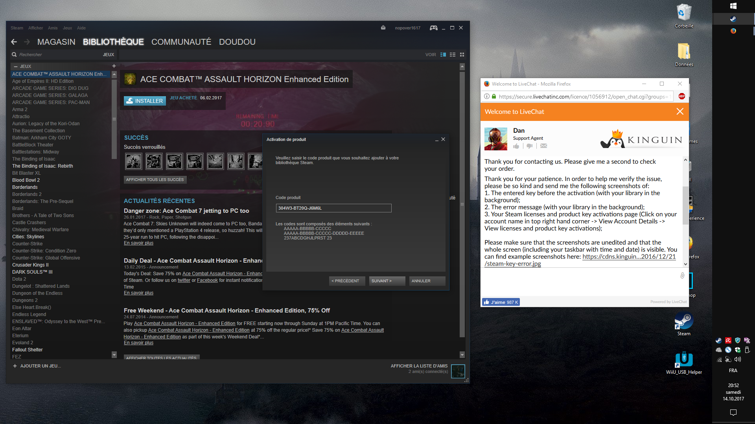The height and width of the screenshot is (424, 755).
Task: Open the Corbeille recycle bin icon
Action: (x=684, y=16)
